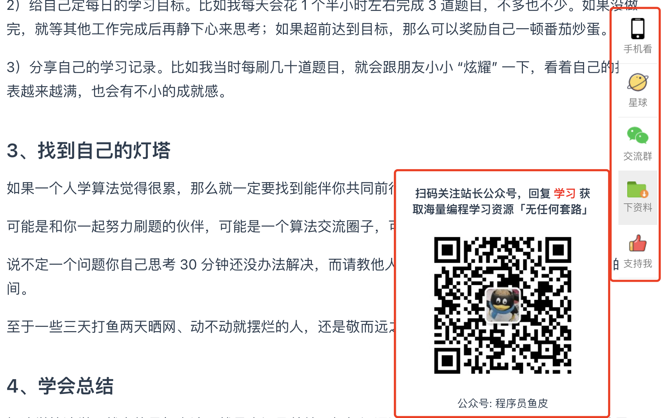664x418 pixels.
Task: Click the 星球 text label
Action: pos(637,103)
